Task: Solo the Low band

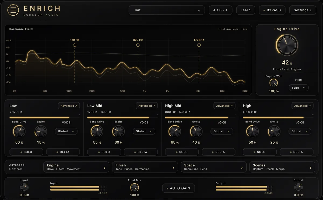Action: coord(26,152)
